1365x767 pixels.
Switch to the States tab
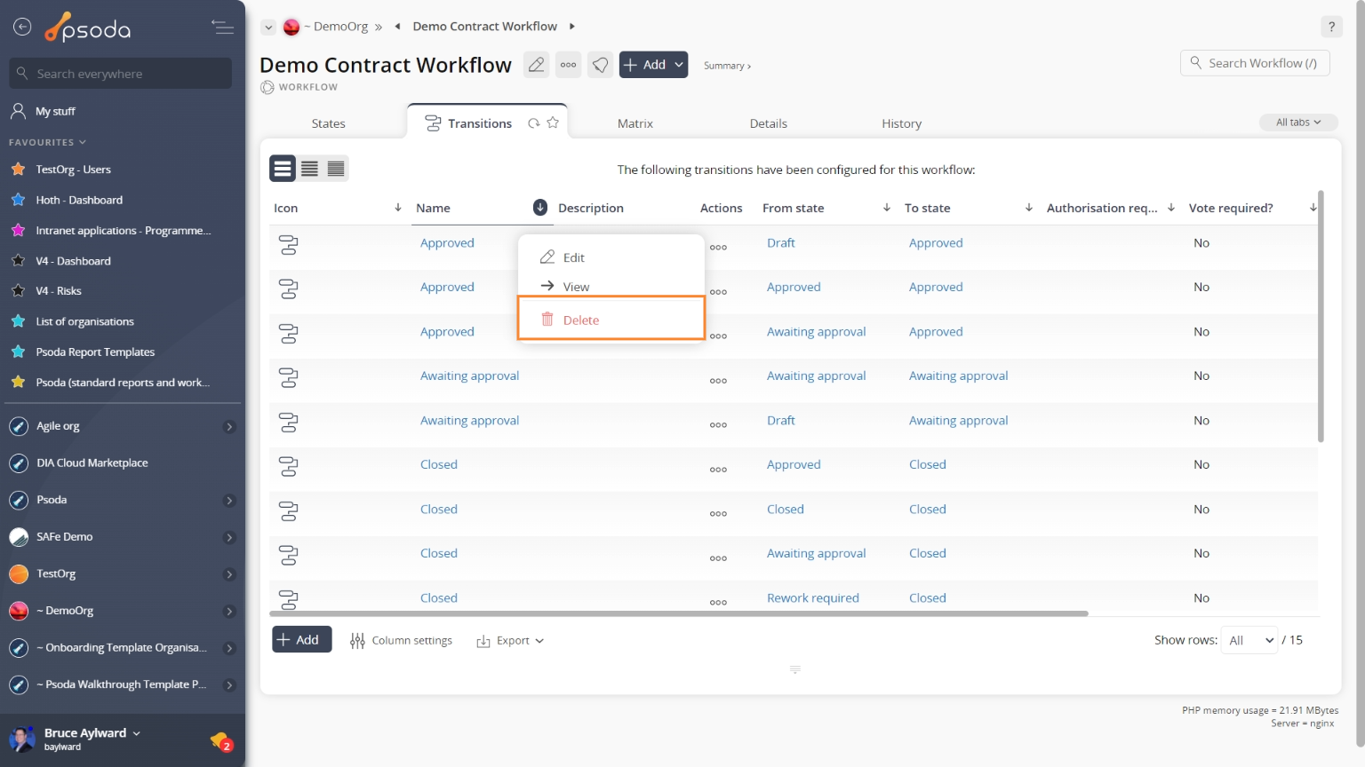328,123
